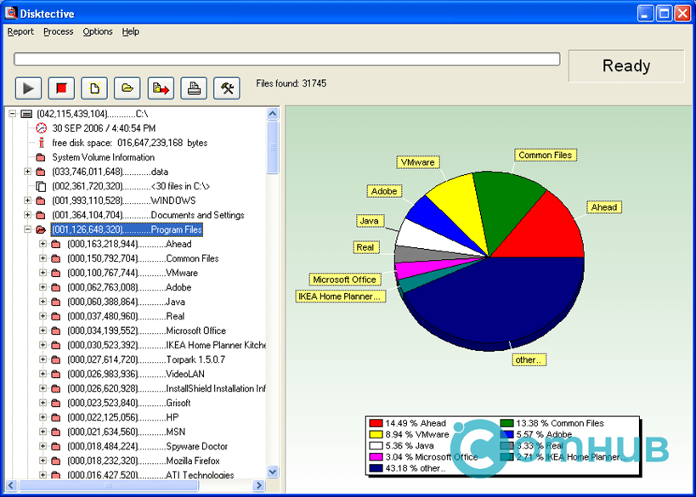This screenshot has width=696, height=497.
Task: Click the Common Files chart label
Action: [x=546, y=155]
